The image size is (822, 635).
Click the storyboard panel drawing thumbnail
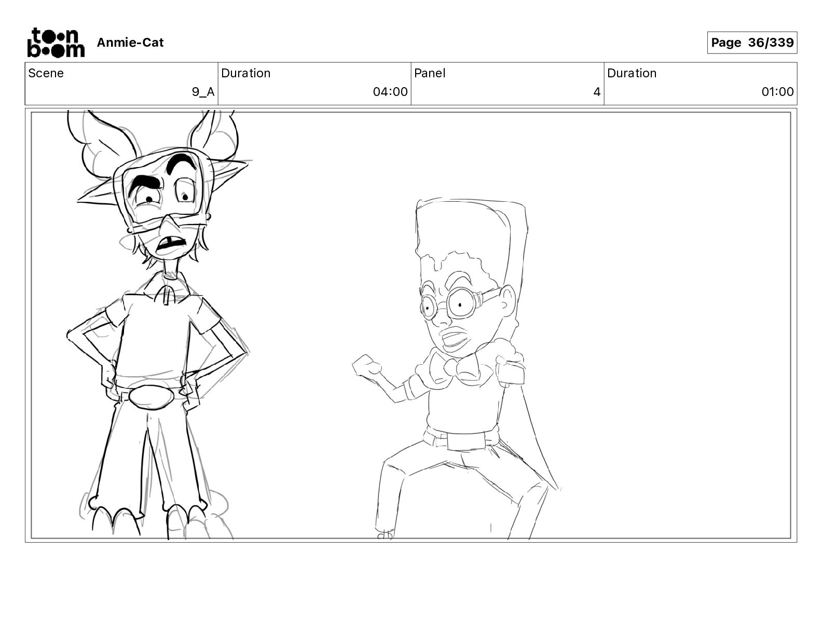click(x=411, y=325)
